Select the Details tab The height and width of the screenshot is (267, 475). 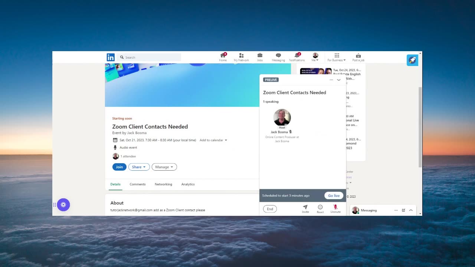click(115, 184)
